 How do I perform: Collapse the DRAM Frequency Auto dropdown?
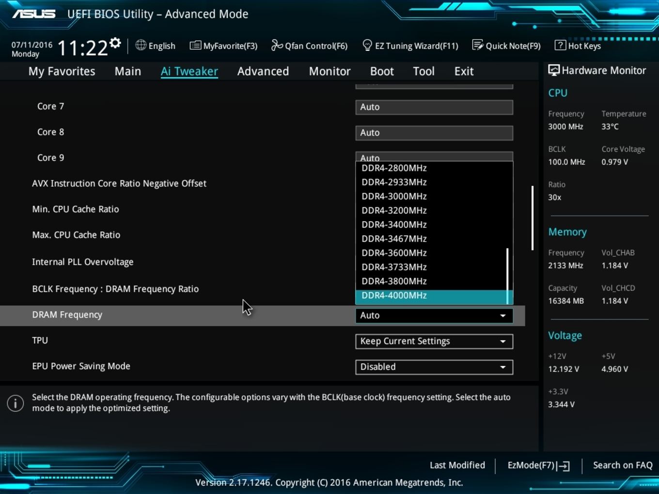point(434,315)
